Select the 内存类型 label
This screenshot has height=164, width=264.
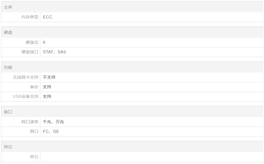pyautogui.click(x=30, y=17)
